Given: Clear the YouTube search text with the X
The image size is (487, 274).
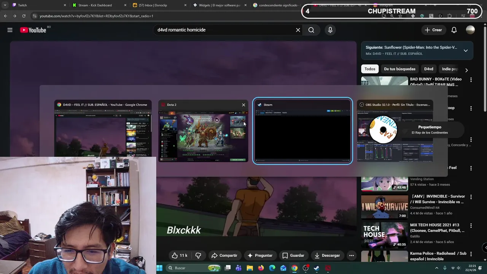Looking at the screenshot, I should pyautogui.click(x=298, y=30).
